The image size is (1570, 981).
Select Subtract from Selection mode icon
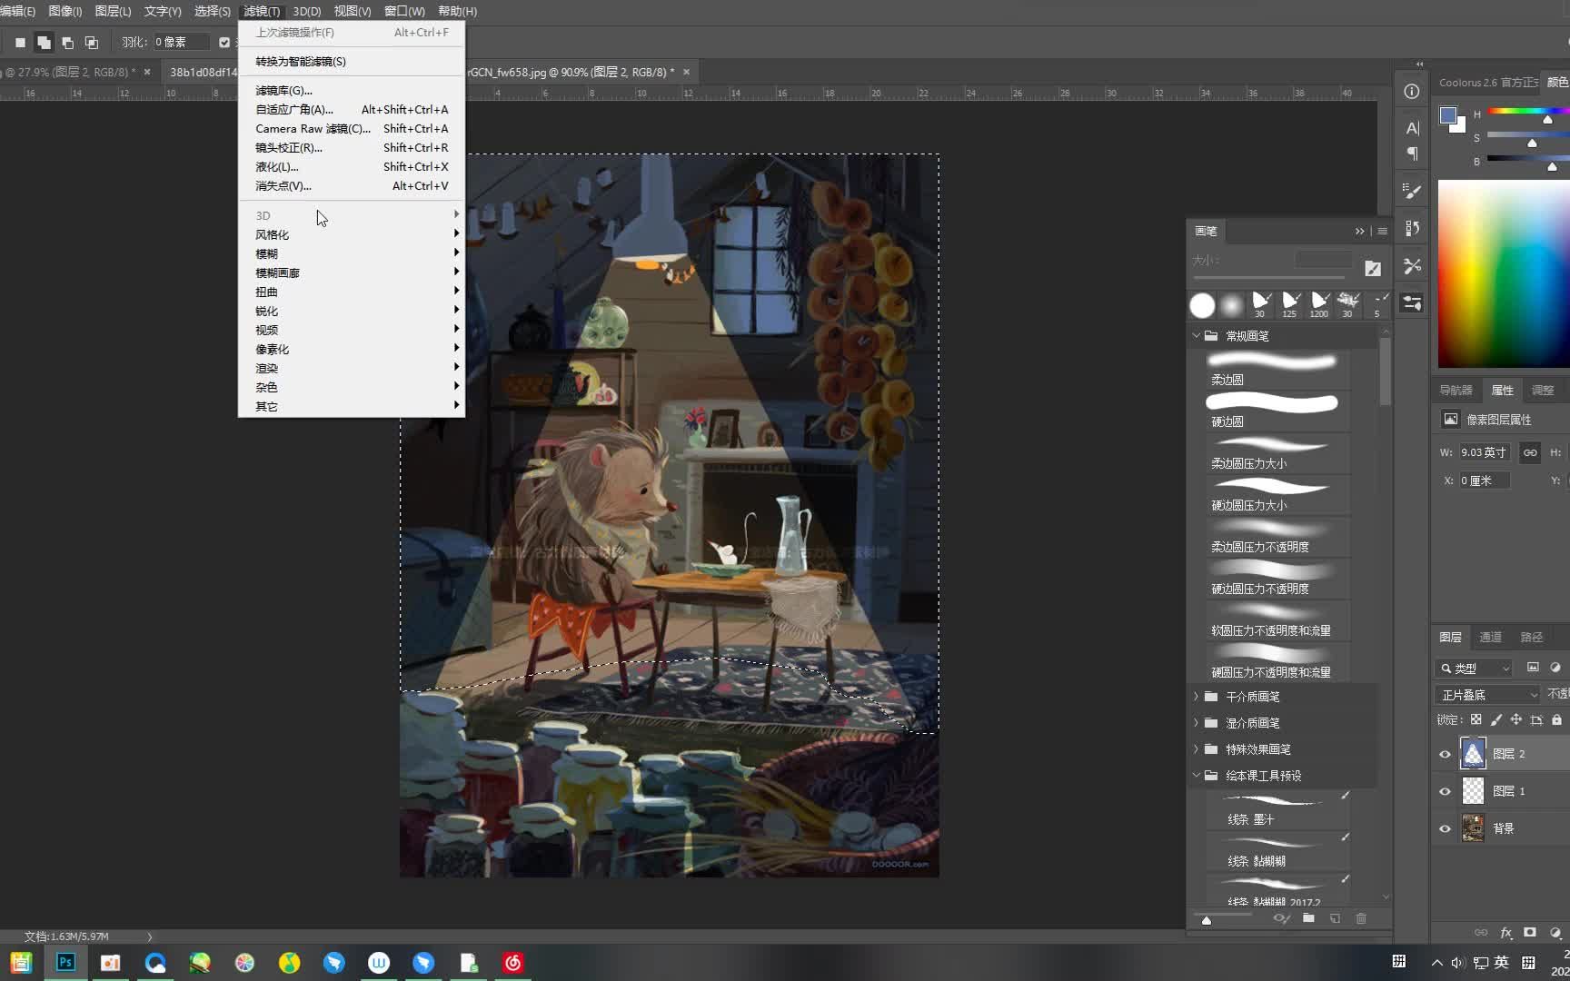(x=67, y=42)
